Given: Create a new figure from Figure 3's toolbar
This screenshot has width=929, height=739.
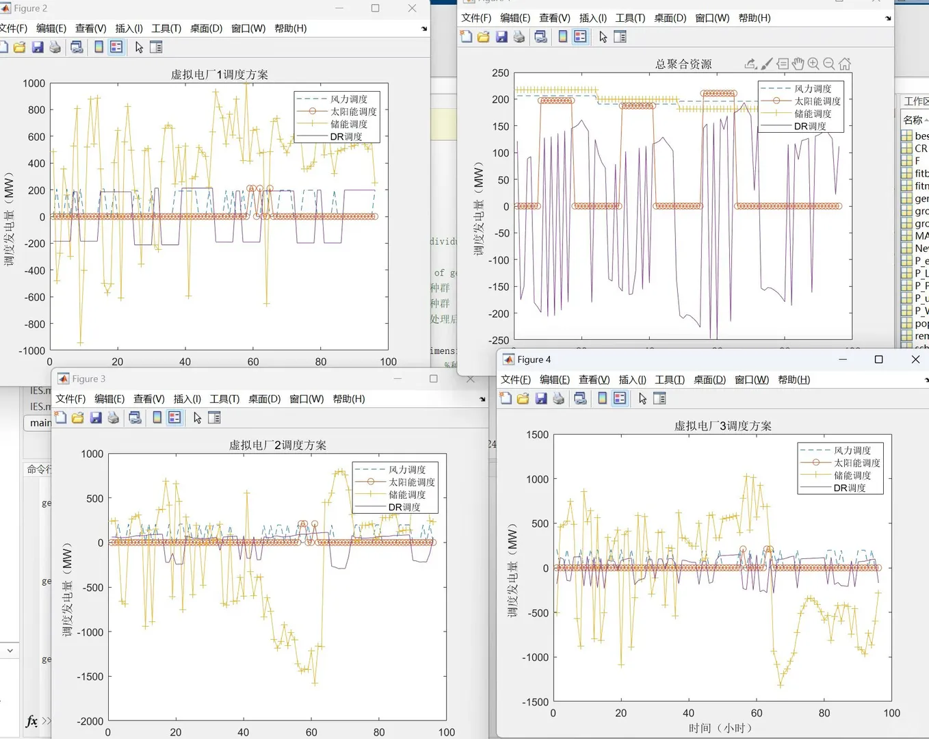Looking at the screenshot, I should tap(60, 418).
